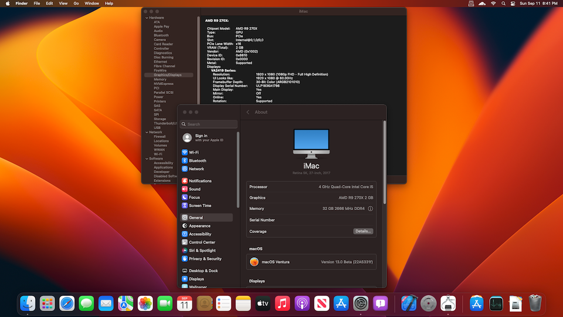The image size is (563, 317).
Task: Open Launchpad from the Dock
Action: pos(47,303)
